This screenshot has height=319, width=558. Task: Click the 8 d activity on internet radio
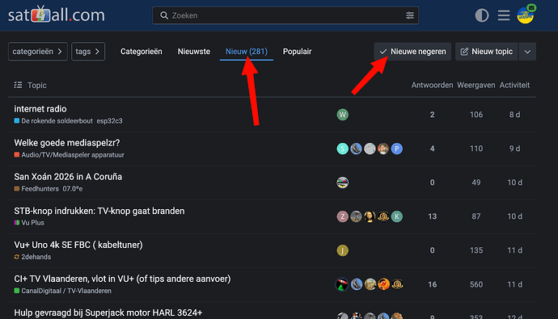[514, 115]
